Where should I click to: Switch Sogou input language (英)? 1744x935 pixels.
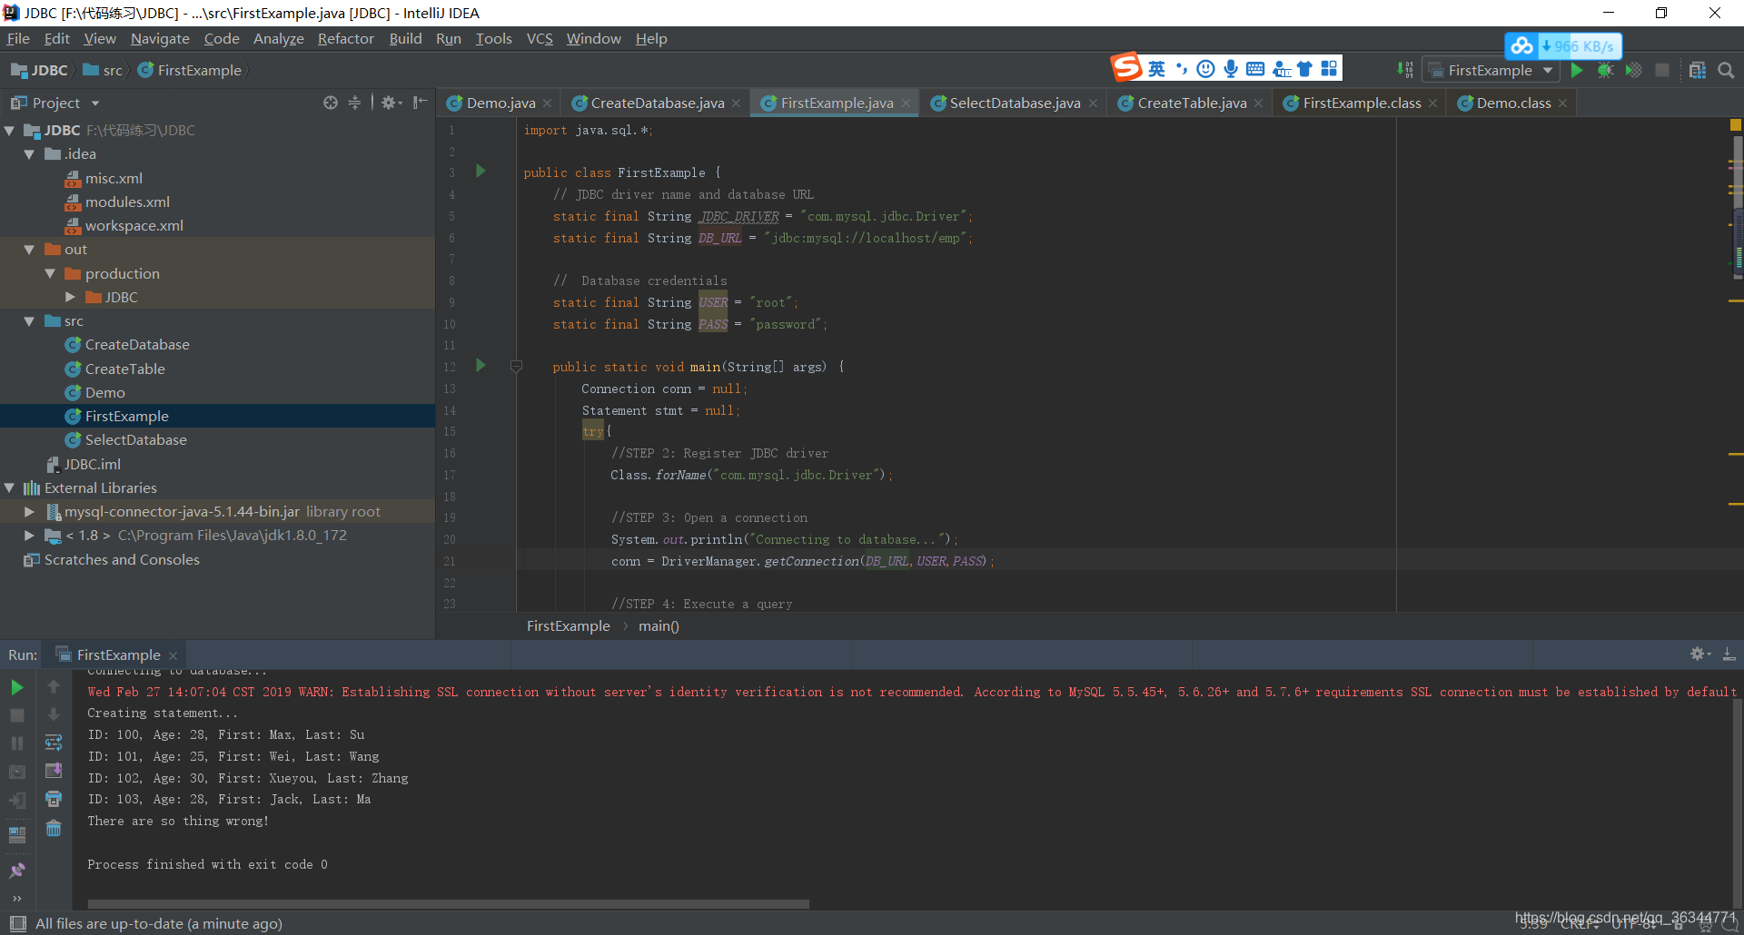click(1156, 69)
